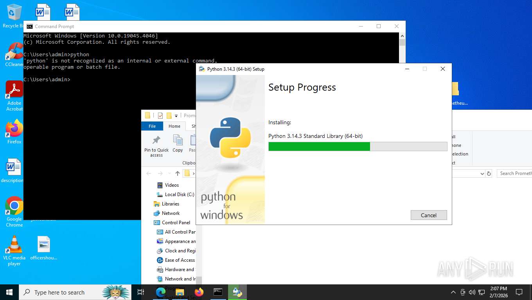Maximize the Command Prompt window
This screenshot has width=532, height=300.
click(379, 26)
